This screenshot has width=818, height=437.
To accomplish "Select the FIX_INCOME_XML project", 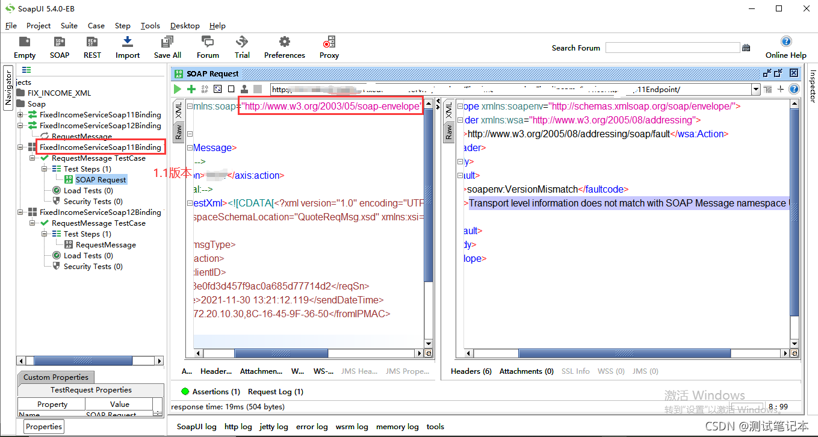I will coord(59,93).
